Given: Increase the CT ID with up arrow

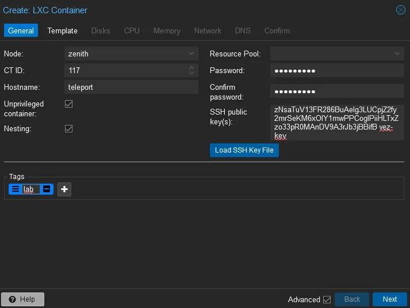Looking at the screenshot, I should click(192, 68).
